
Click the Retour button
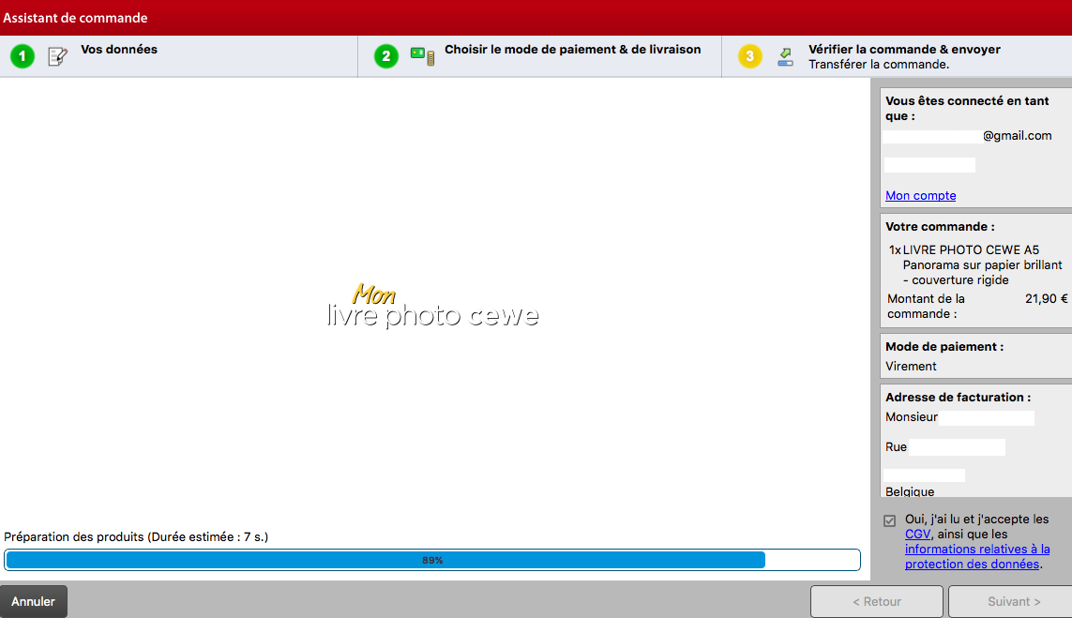pos(877,602)
